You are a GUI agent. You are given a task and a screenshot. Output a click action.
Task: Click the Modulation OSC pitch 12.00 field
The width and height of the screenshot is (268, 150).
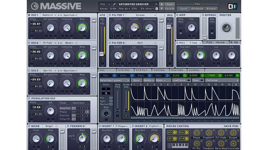[36, 107]
